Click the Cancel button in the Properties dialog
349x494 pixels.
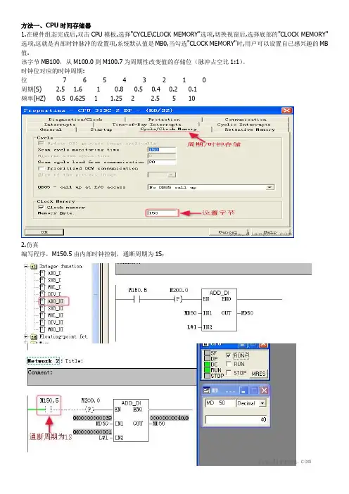pyautogui.click(x=228, y=232)
